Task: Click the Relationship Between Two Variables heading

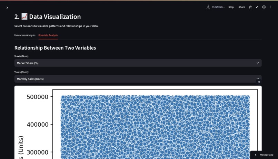Action: tap(55, 48)
